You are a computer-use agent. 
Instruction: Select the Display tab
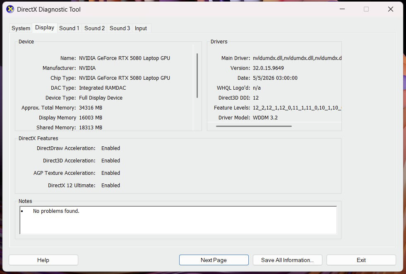pos(45,28)
